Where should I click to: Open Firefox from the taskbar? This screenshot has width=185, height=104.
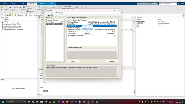click(x=84, y=102)
